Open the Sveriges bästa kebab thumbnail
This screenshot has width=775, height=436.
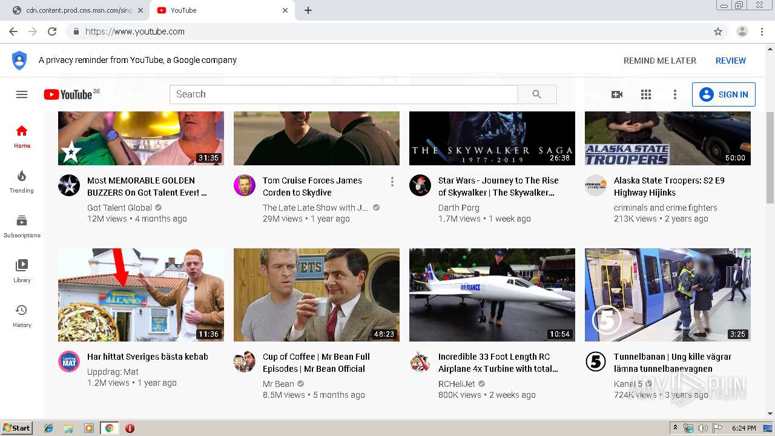[141, 295]
